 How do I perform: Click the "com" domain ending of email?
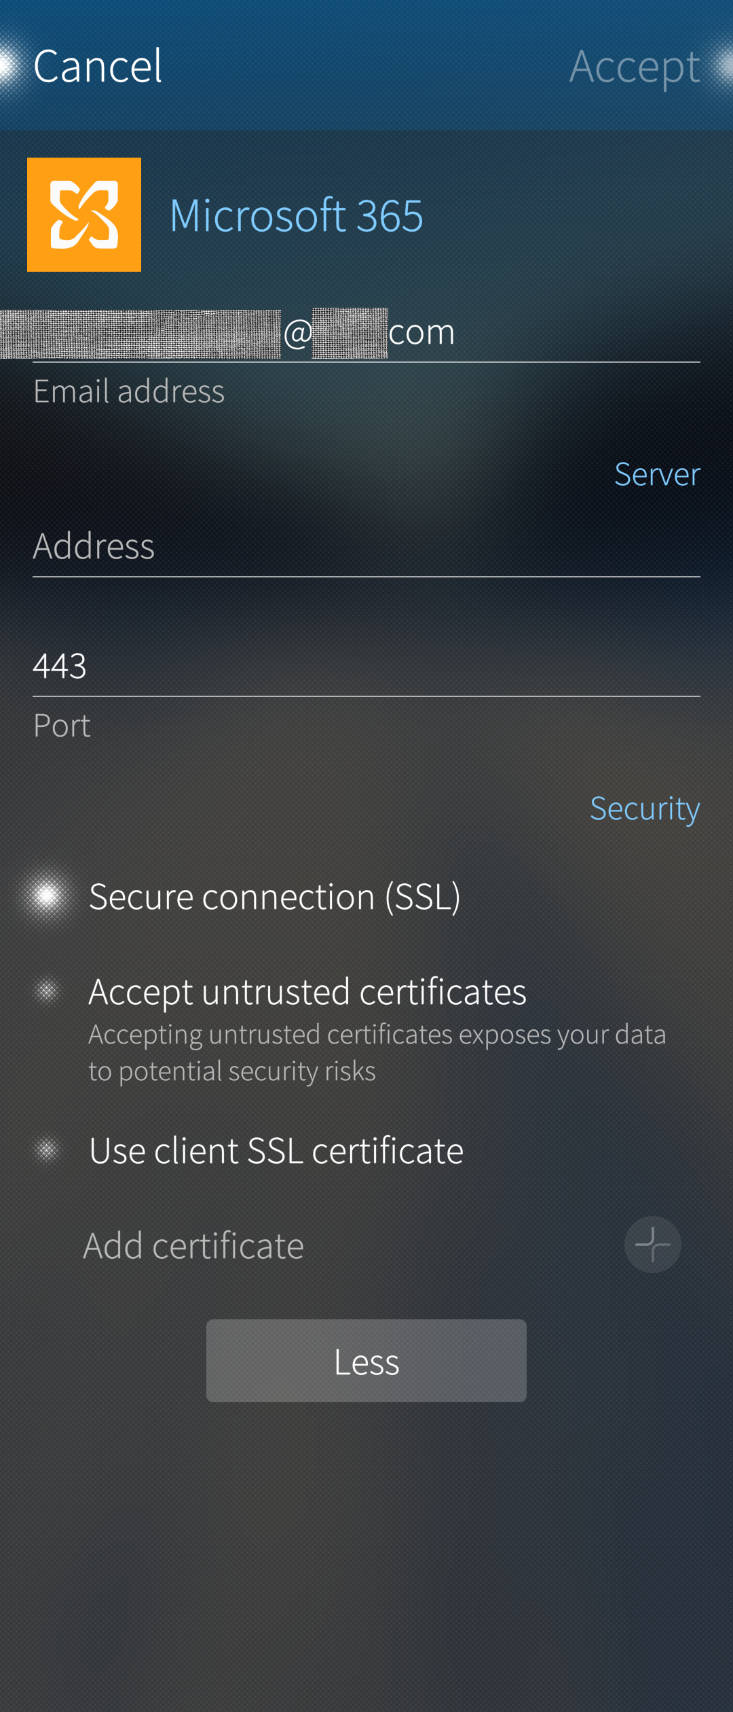421,333
